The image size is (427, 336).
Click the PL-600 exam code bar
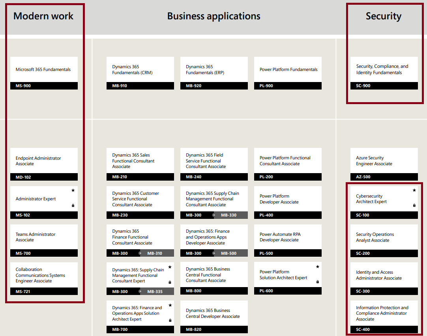tap(288, 291)
